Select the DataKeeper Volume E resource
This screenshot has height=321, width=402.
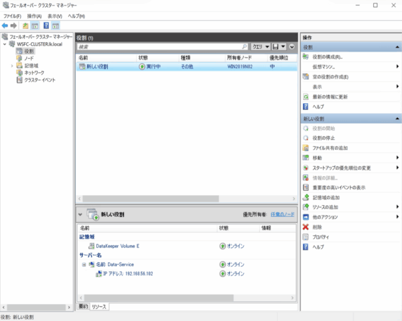(117, 246)
